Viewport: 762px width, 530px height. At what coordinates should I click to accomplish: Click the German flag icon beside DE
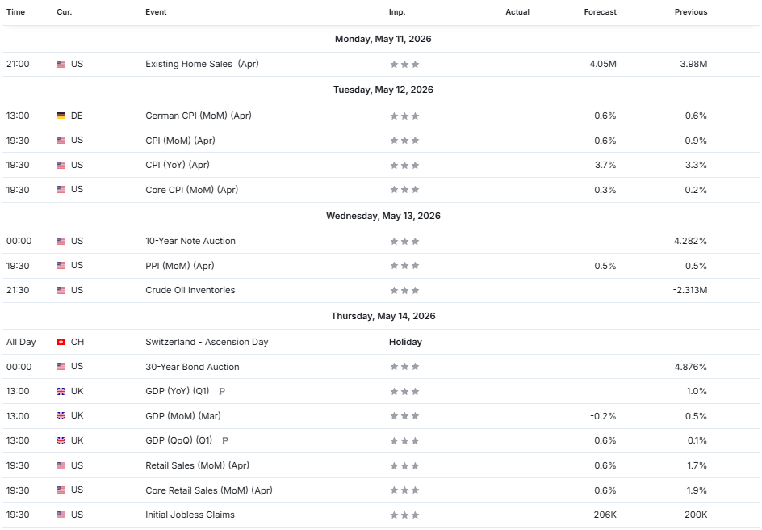[61, 116]
